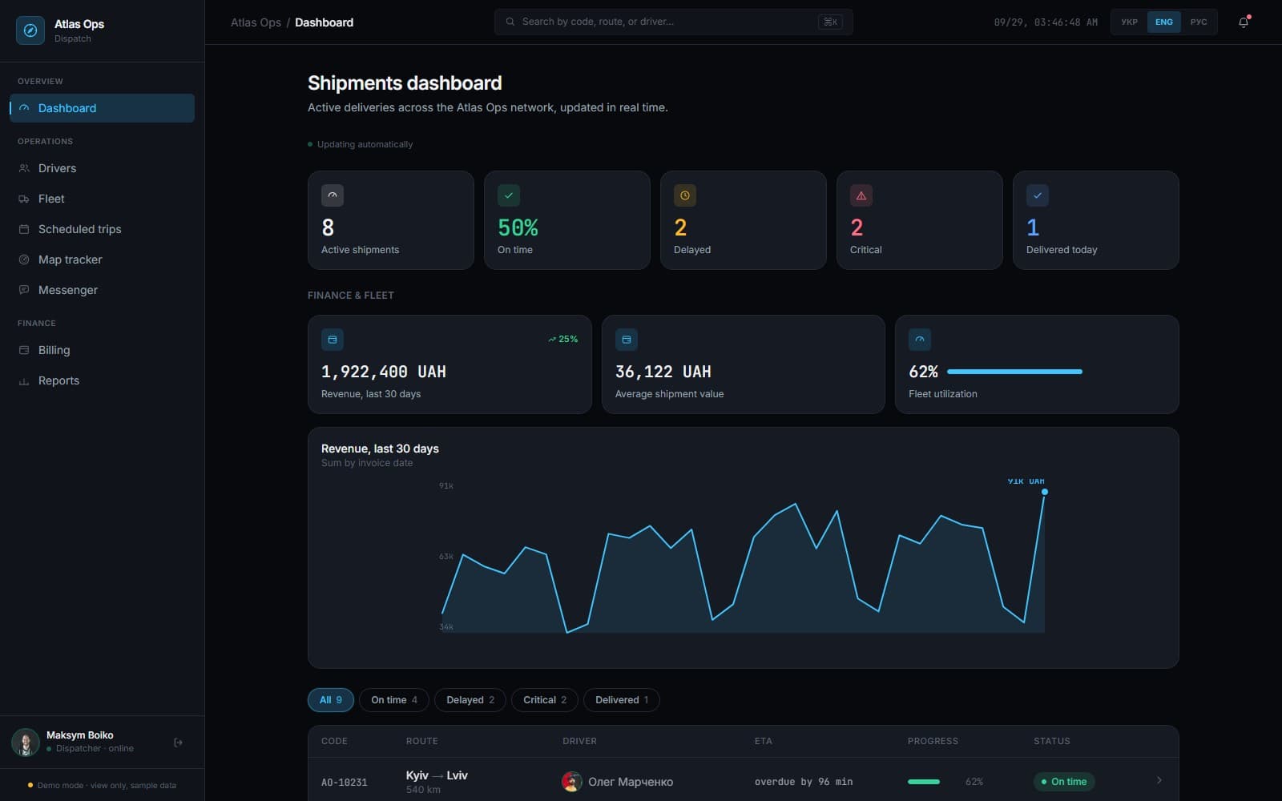1282x801 pixels.
Task: Click the Map tracker compass icon
Action: pyautogui.click(x=24, y=260)
